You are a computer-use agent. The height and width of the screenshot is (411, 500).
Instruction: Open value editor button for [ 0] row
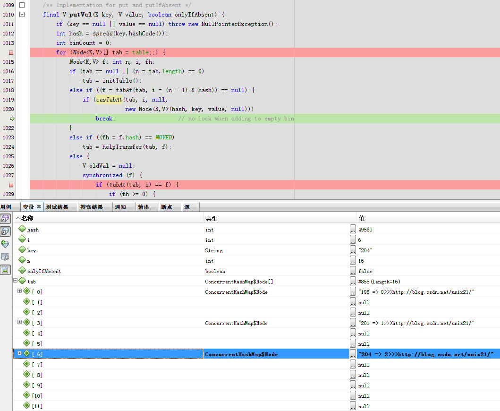point(353,291)
